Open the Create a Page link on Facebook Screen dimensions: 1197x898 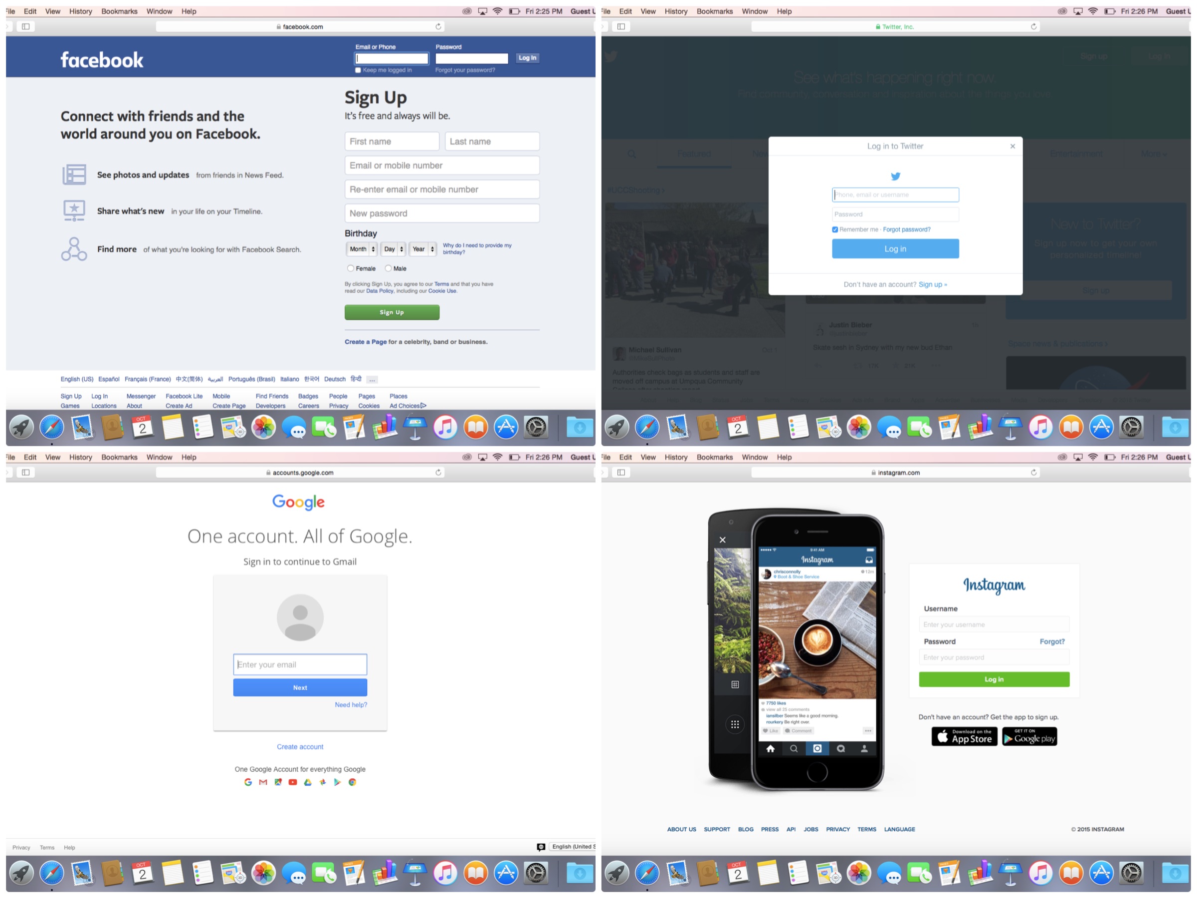pyautogui.click(x=365, y=342)
